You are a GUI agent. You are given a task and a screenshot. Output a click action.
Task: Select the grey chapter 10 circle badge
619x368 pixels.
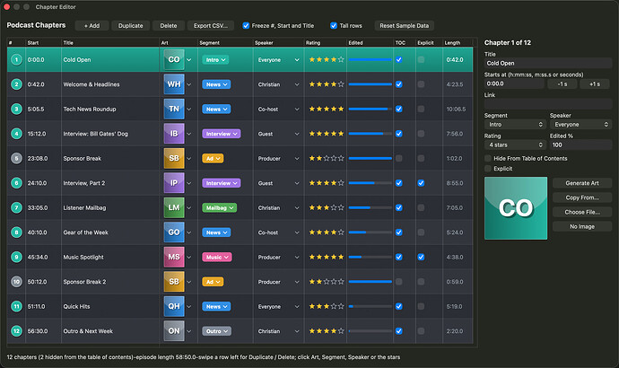coord(16,282)
